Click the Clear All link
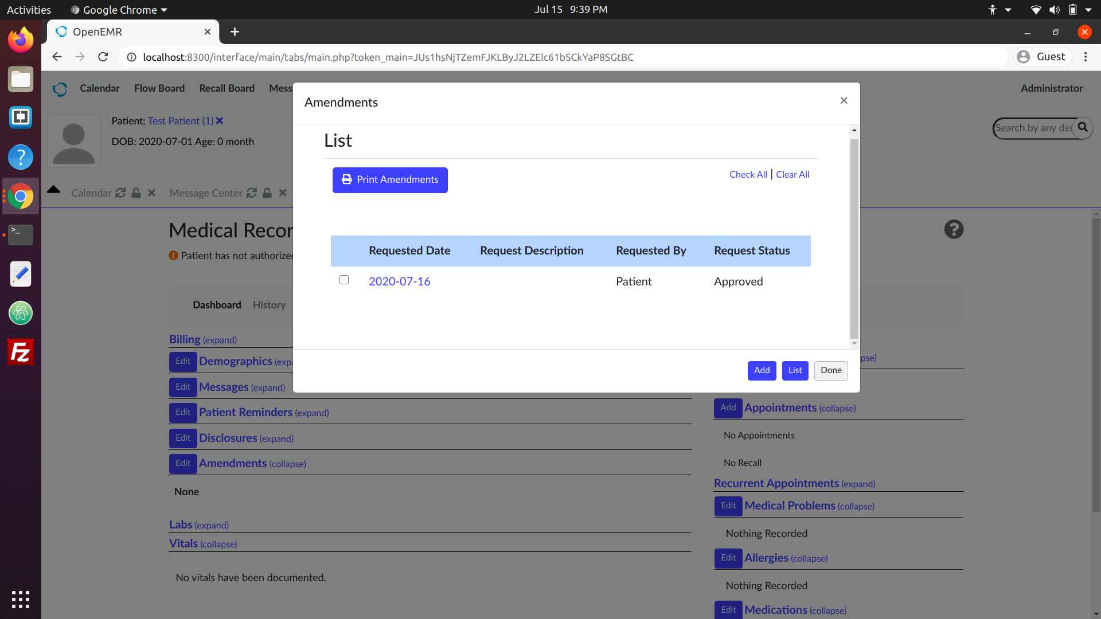Image resolution: width=1101 pixels, height=619 pixels. (x=792, y=174)
